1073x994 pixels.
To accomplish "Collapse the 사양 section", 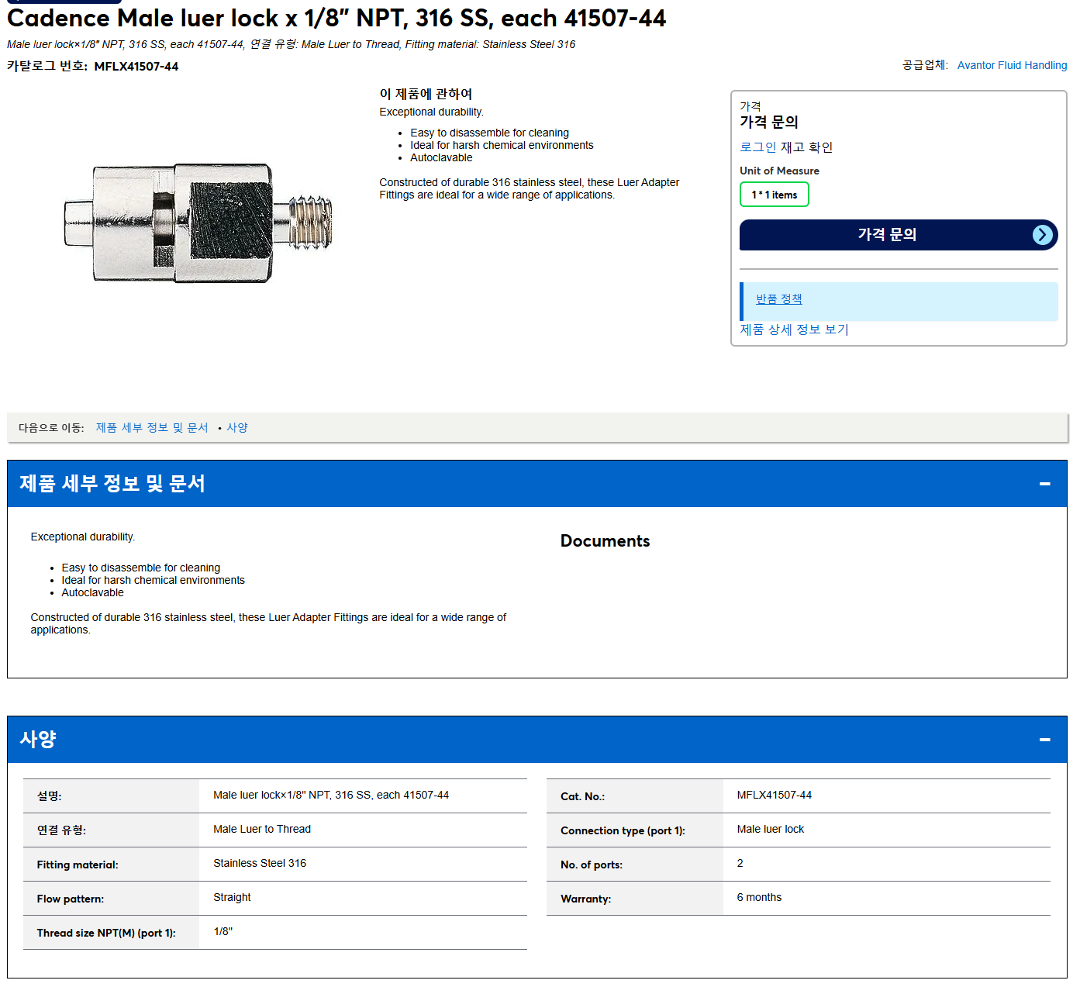I will 1044,740.
